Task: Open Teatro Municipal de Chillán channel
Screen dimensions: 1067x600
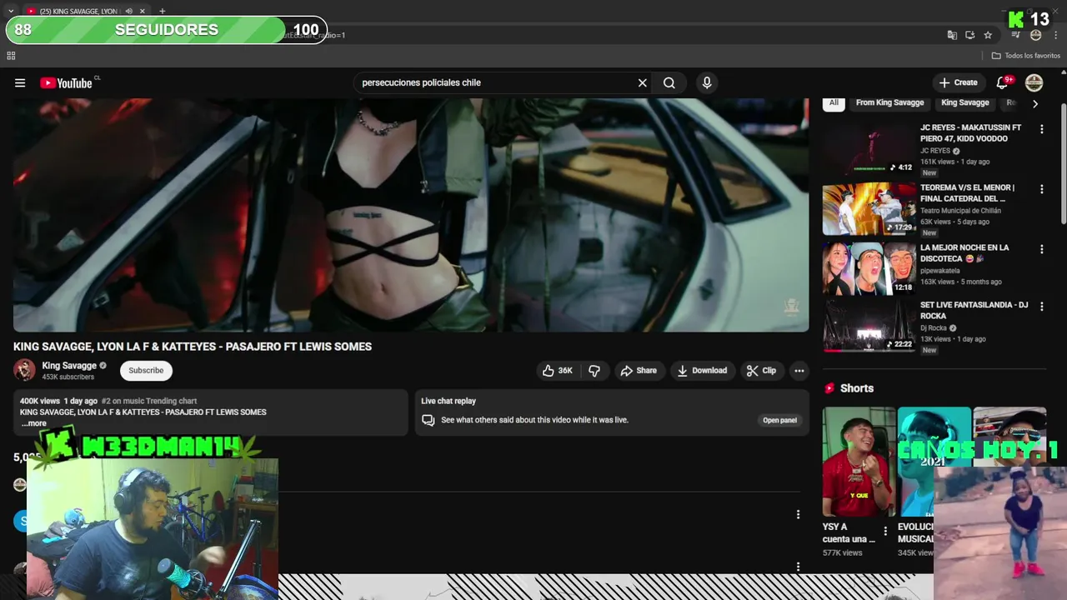Action: pyautogui.click(x=960, y=211)
